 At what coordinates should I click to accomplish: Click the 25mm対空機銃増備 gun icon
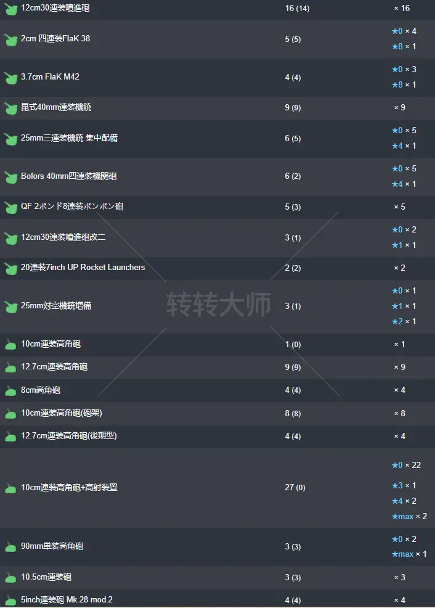(10, 306)
